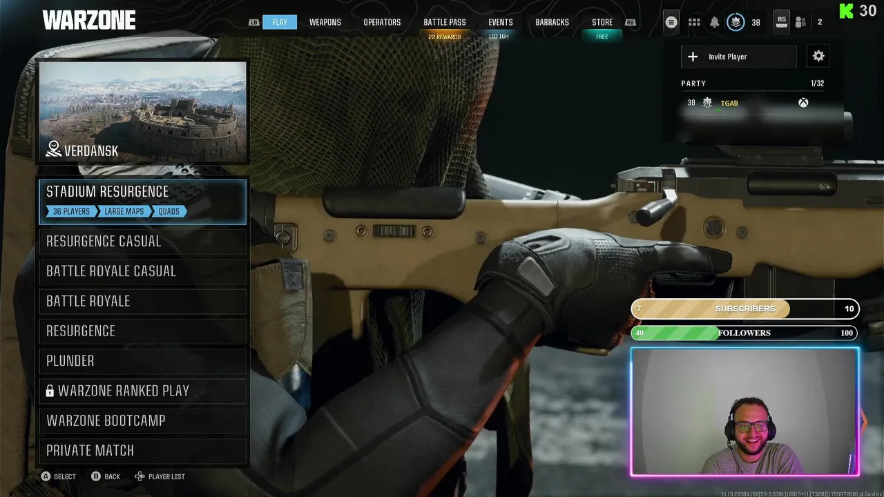Open Private Match
Screen dimensions: 884x497
[x=142, y=451]
